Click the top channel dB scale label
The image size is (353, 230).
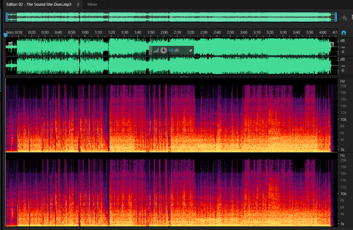342,41
